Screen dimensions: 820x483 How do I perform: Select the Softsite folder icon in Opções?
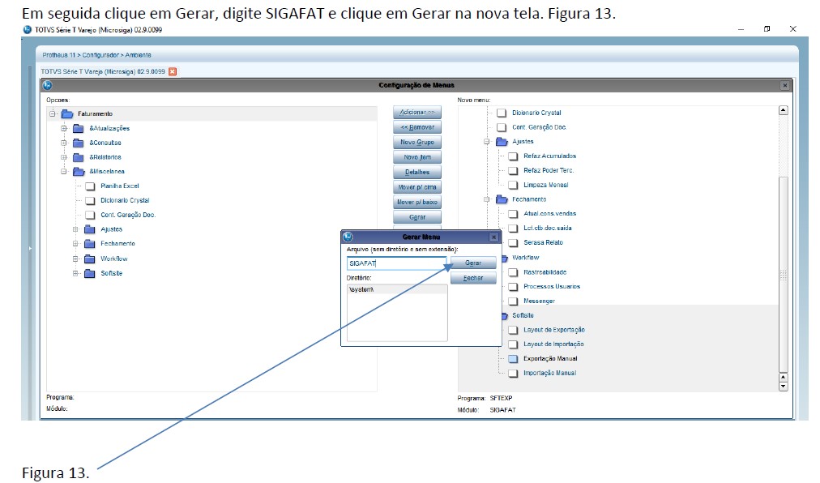coord(90,273)
